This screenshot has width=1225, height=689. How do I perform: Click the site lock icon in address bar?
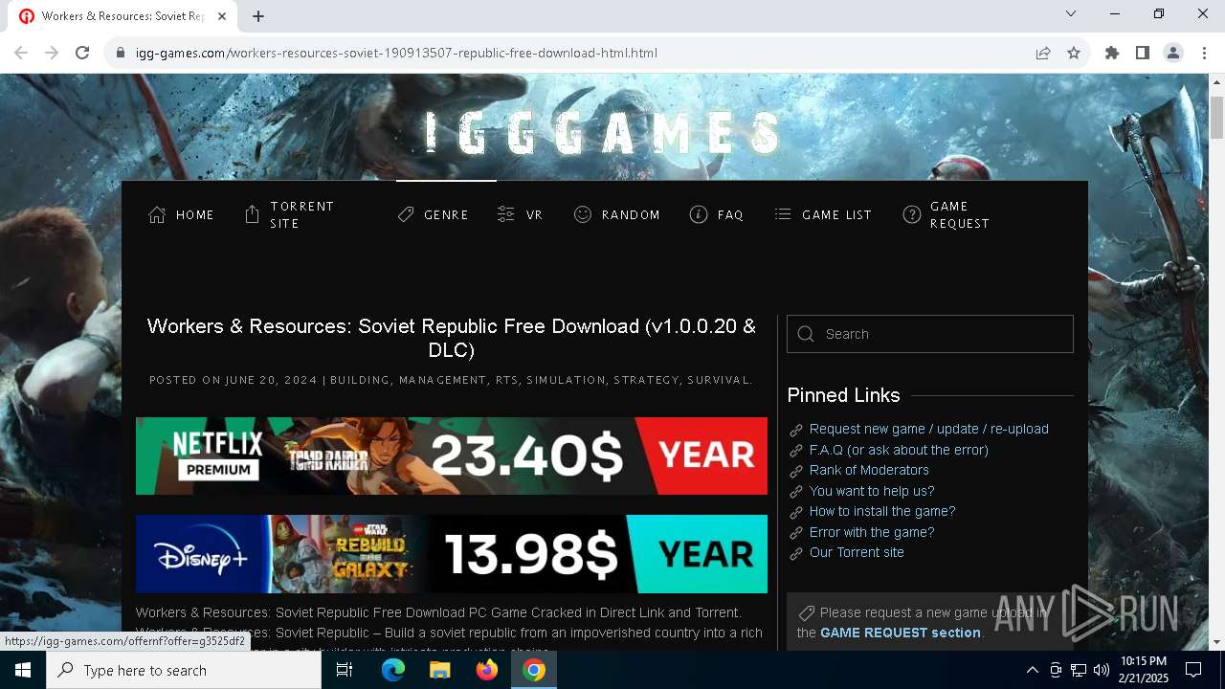tap(121, 53)
